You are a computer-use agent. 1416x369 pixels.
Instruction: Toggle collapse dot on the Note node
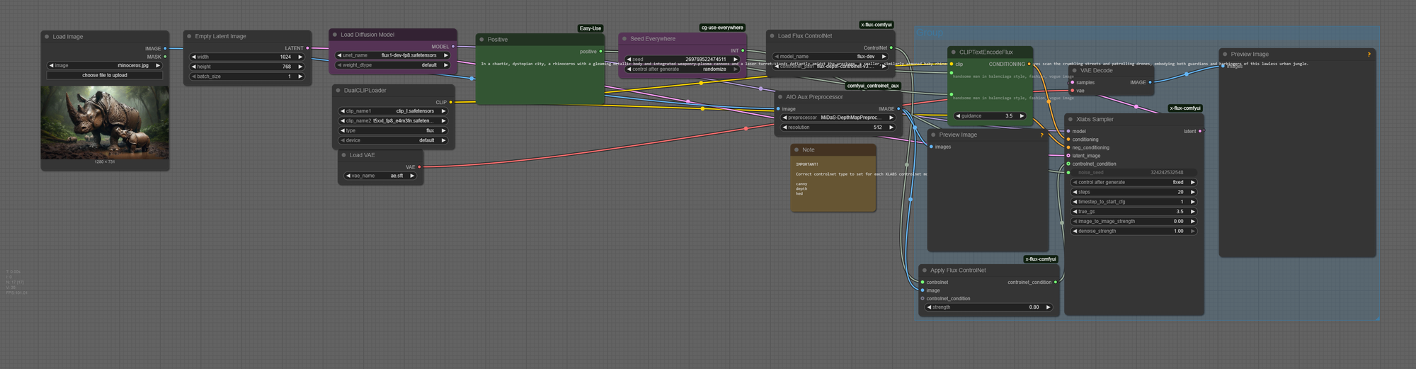click(796, 150)
